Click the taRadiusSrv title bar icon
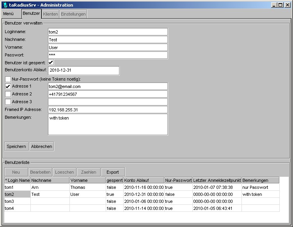The width and height of the screenshot is (293, 227). pyautogui.click(x=5, y=5)
